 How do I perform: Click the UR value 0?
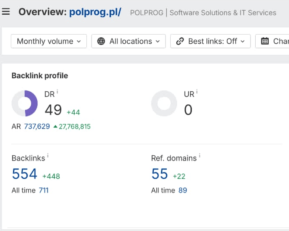tap(188, 110)
